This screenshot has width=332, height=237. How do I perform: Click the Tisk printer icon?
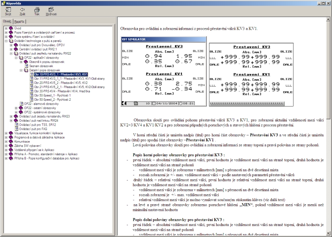pyautogui.click(x=37, y=10)
